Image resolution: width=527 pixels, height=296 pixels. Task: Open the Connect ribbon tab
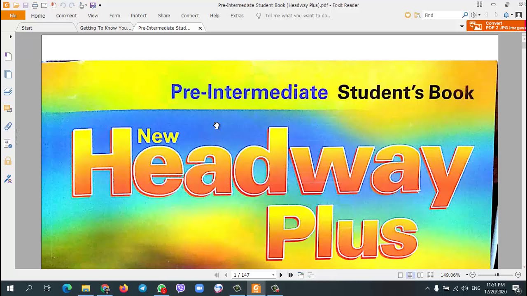[190, 16]
